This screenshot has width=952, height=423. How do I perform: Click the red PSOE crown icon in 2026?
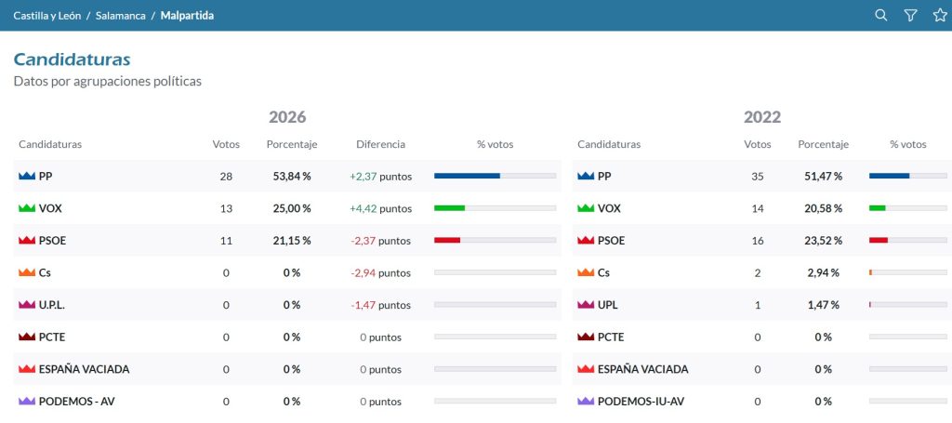[x=27, y=241]
